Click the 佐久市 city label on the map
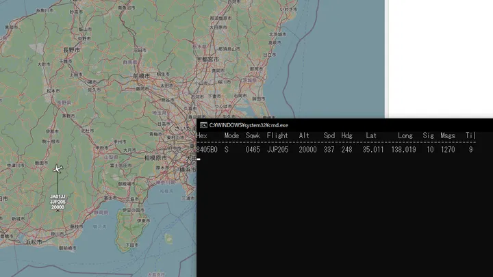 94,90
